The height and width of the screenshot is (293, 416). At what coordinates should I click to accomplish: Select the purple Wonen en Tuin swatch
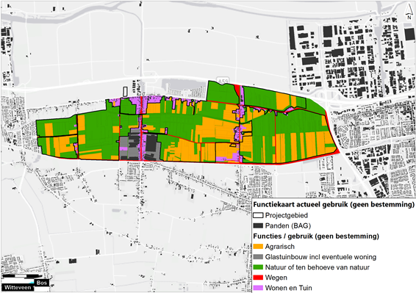[258, 288]
